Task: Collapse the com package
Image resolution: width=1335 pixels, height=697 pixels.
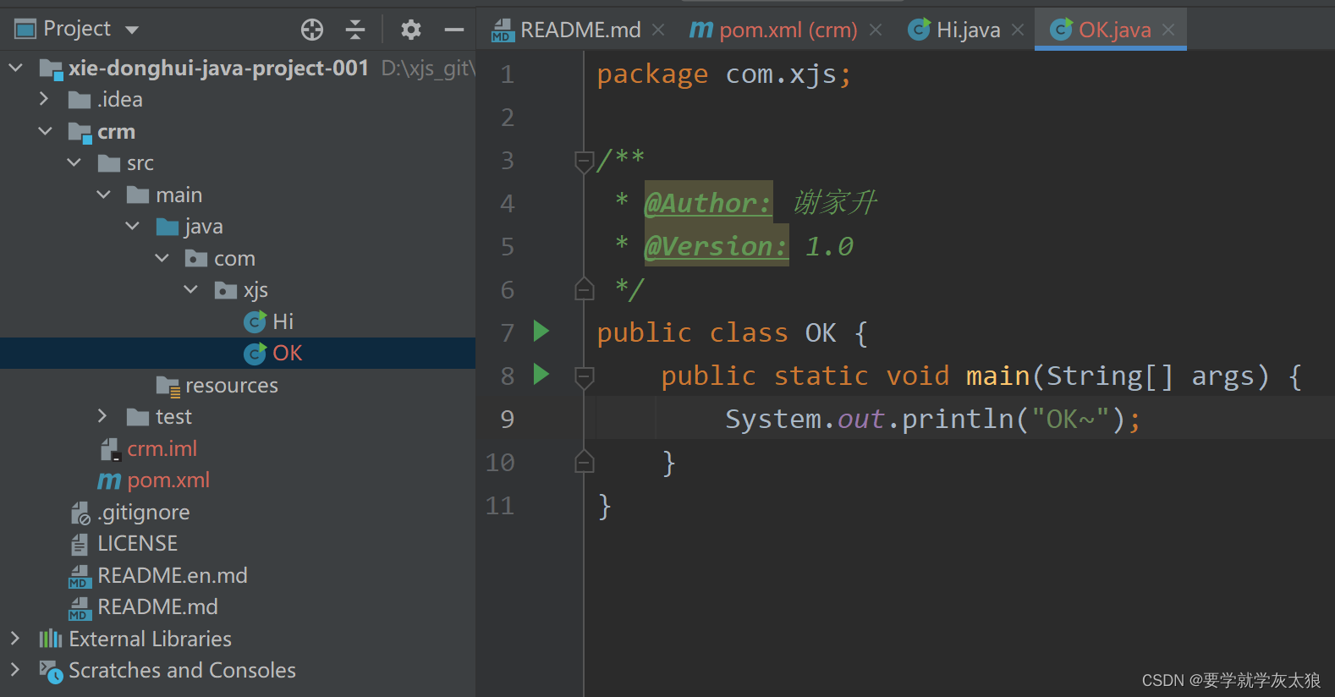Action: (162, 258)
